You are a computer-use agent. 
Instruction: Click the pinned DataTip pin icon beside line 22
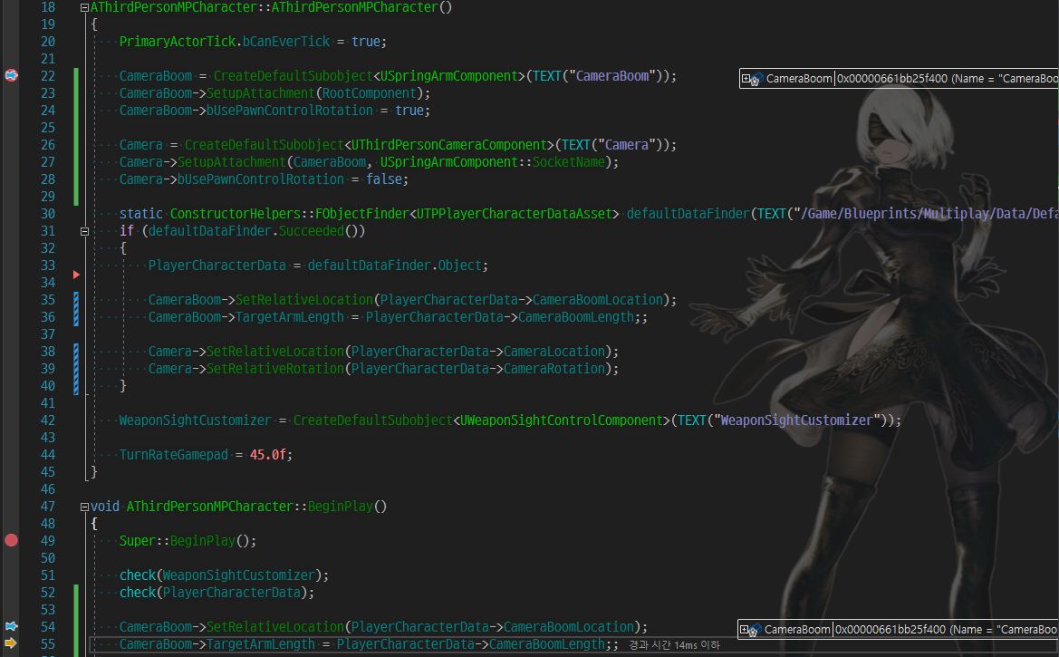(x=11, y=76)
